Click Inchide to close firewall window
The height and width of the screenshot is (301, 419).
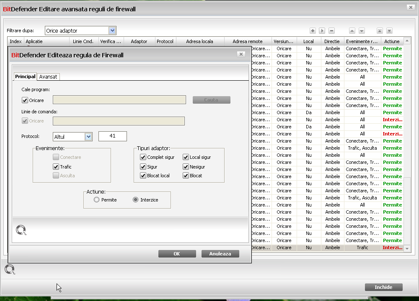[383, 287]
